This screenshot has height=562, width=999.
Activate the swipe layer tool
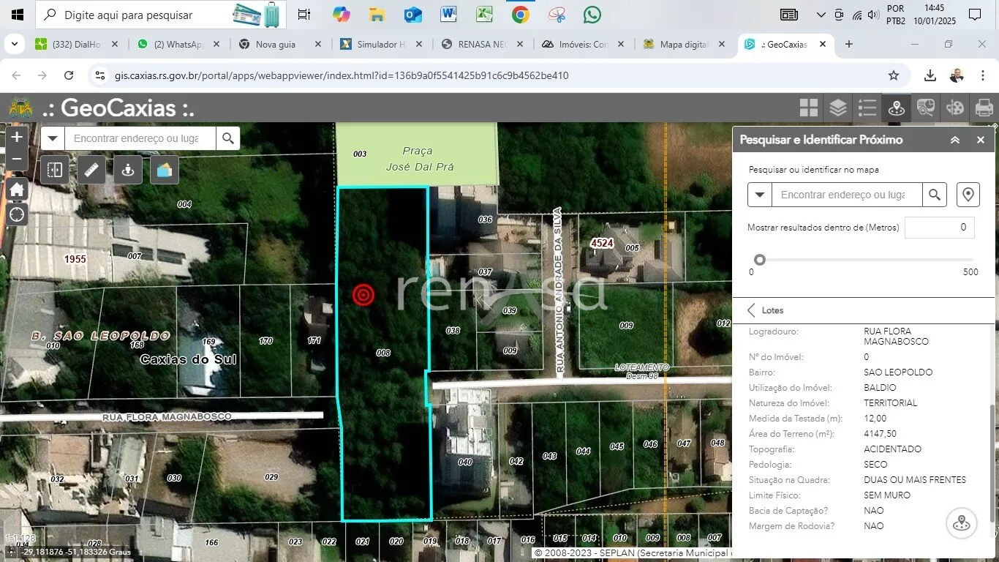pyautogui.click(x=55, y=170)
